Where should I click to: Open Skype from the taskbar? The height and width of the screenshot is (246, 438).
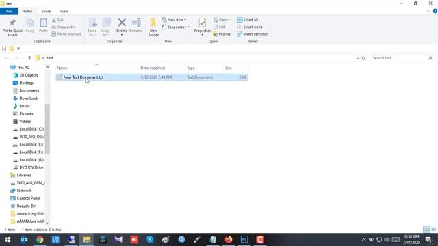point(150,240)
